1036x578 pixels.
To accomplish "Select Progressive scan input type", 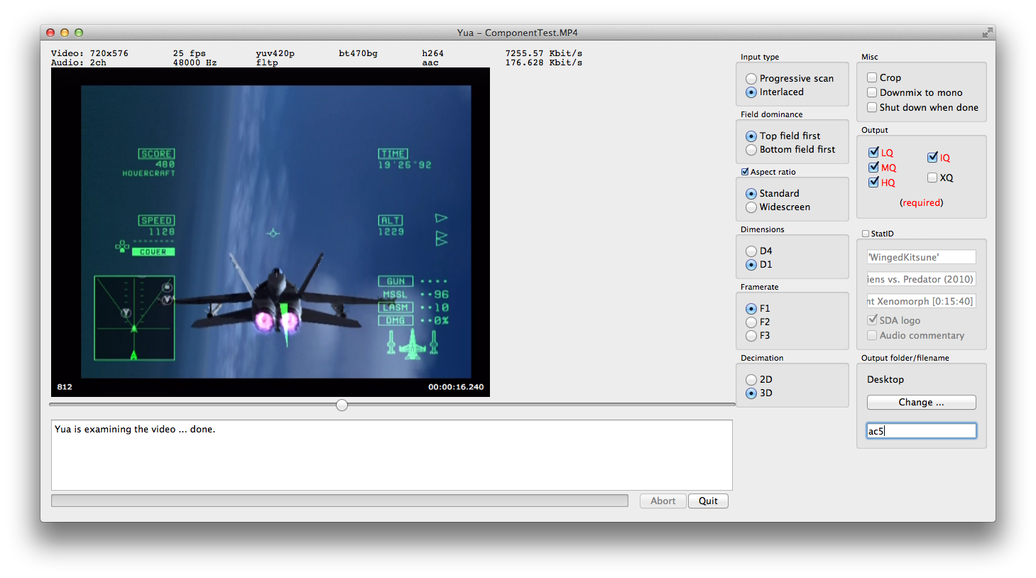I will (751, 79).
